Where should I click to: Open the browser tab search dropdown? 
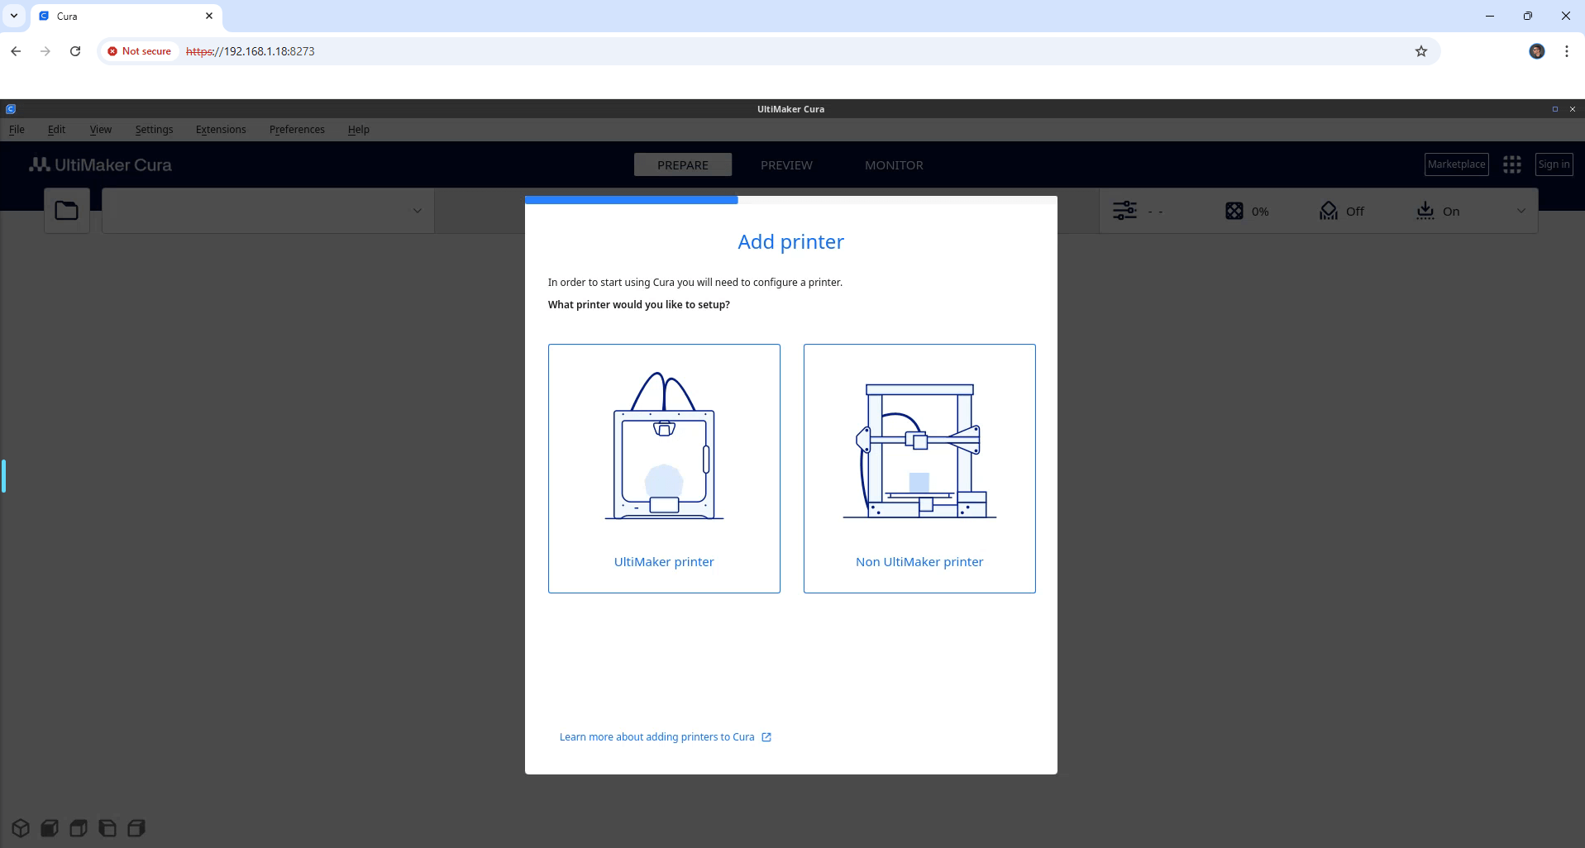tap(14, 16)
